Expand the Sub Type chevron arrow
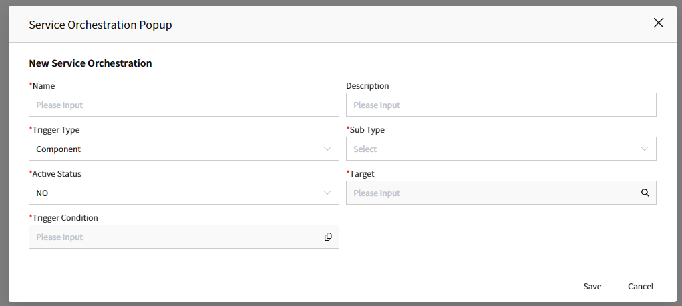682x306 pixels. (645, 149)
